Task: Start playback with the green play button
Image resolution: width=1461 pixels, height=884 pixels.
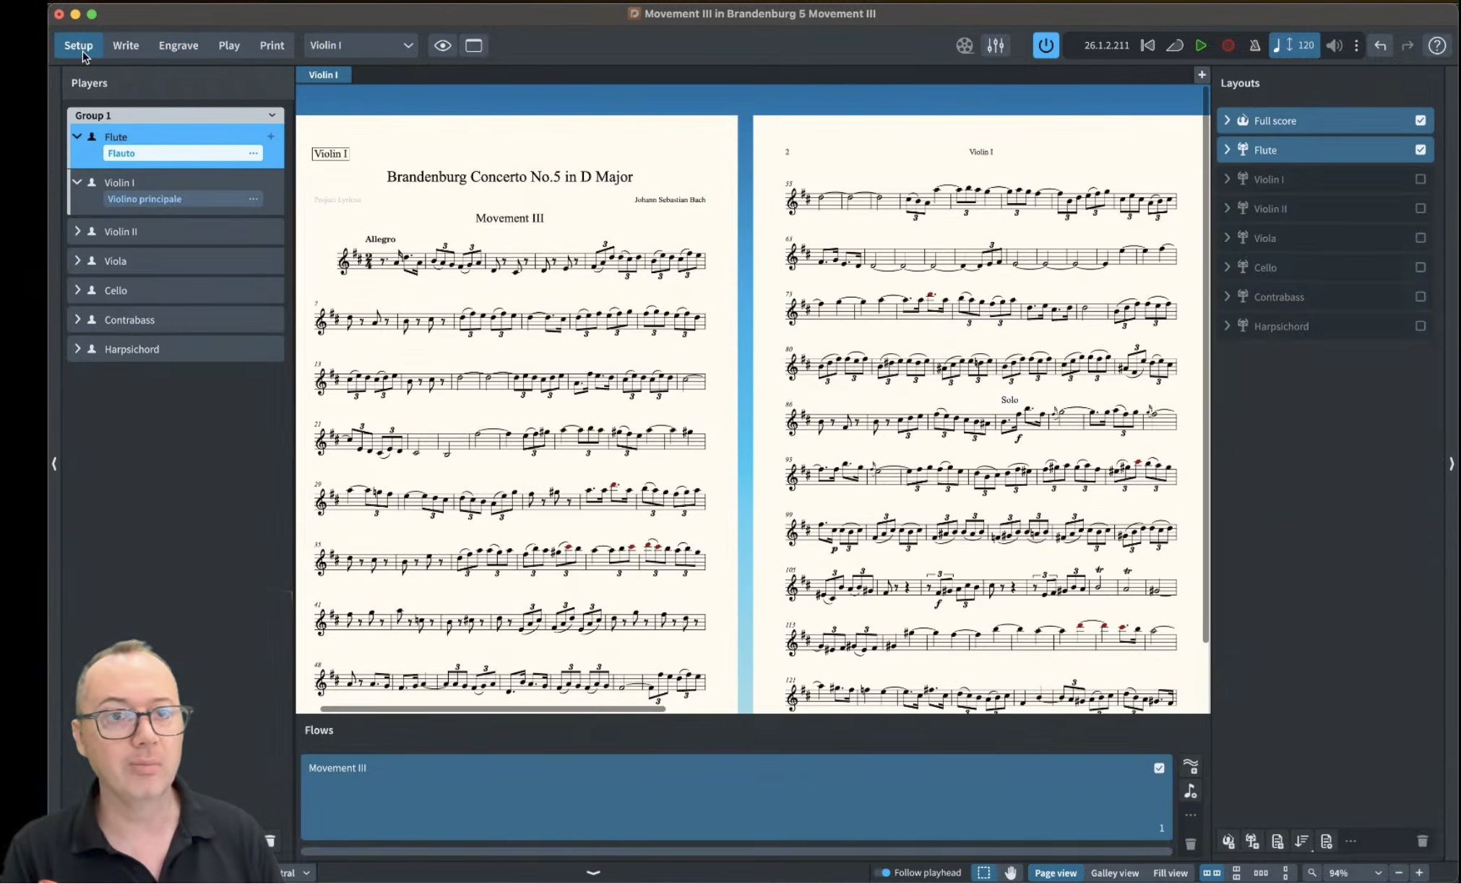Action: coord(1201,45)
